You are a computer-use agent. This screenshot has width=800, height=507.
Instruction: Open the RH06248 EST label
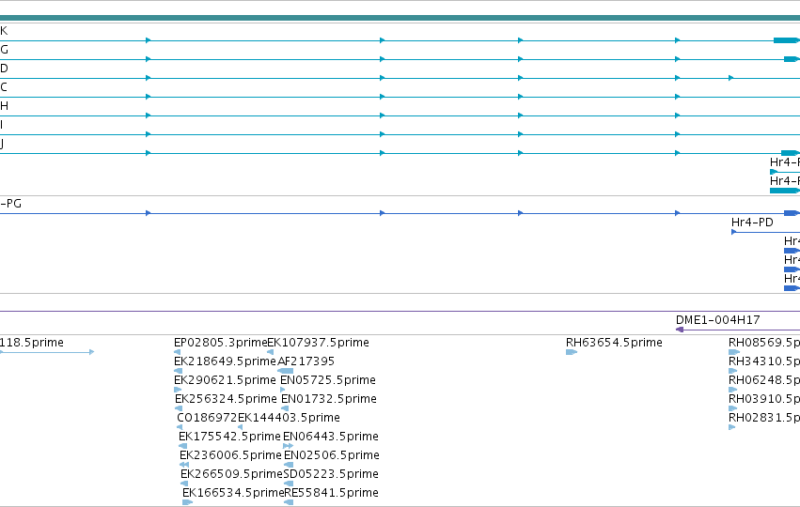[764, 380]
